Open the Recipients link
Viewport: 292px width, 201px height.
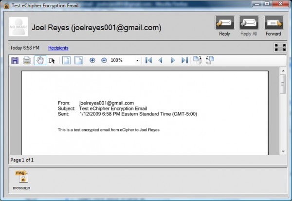pos(58,48)
